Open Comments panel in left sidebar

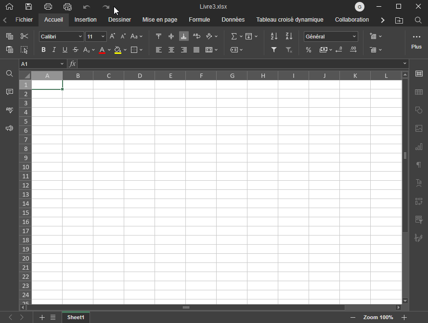[x=9, y=92]
